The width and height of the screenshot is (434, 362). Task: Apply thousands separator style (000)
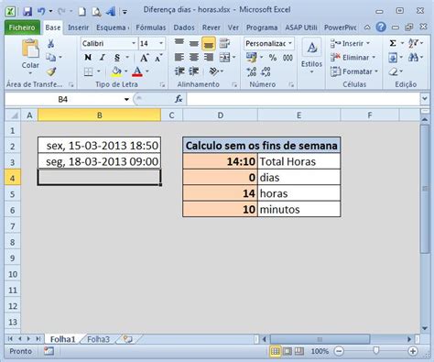pos(288,58)
